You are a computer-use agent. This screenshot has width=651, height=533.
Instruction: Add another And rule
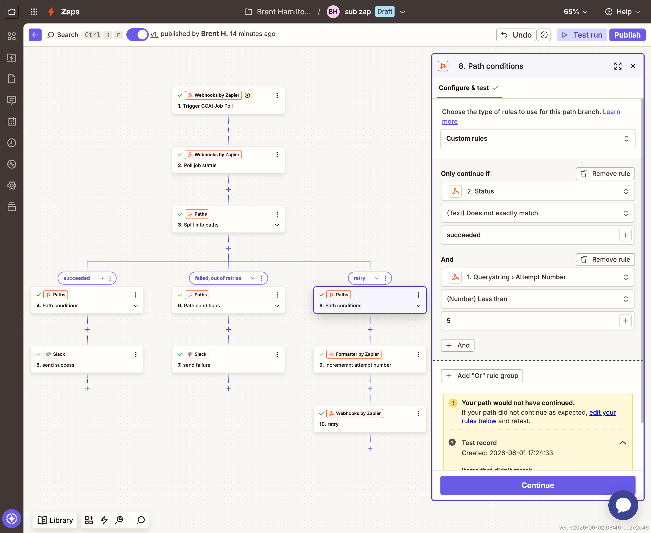click(457, 345)
